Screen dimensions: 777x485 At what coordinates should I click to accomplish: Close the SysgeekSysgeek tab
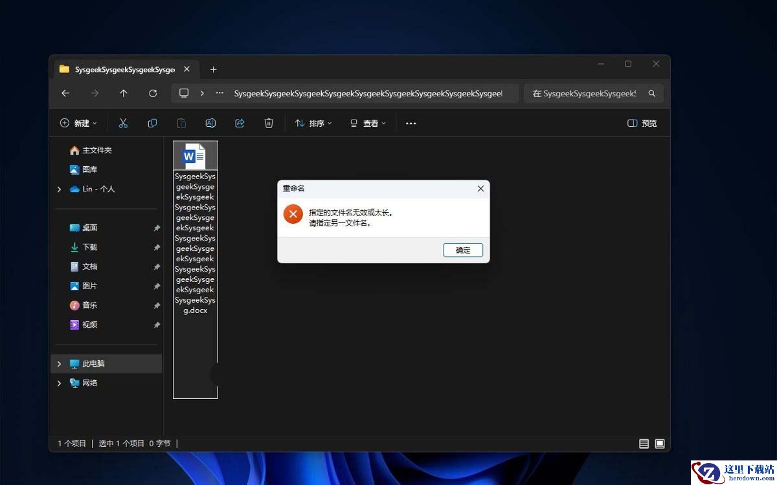coord(186,69)
